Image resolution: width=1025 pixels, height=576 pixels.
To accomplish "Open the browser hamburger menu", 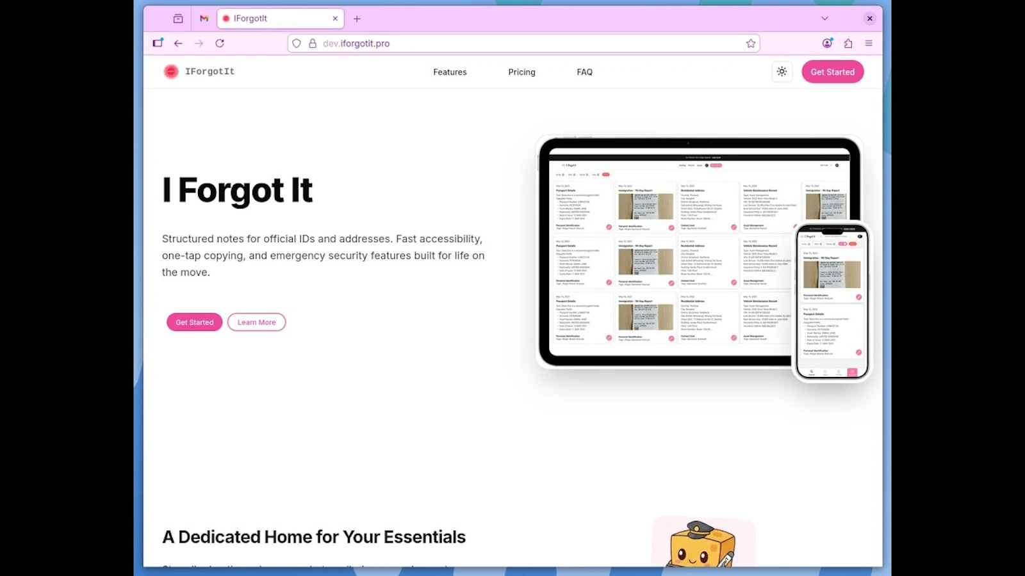I will [x=869, y=44].
